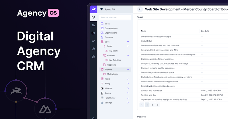Click the Projects collection icon
This screenshot has width=228, height=119.
click(102, 70)
